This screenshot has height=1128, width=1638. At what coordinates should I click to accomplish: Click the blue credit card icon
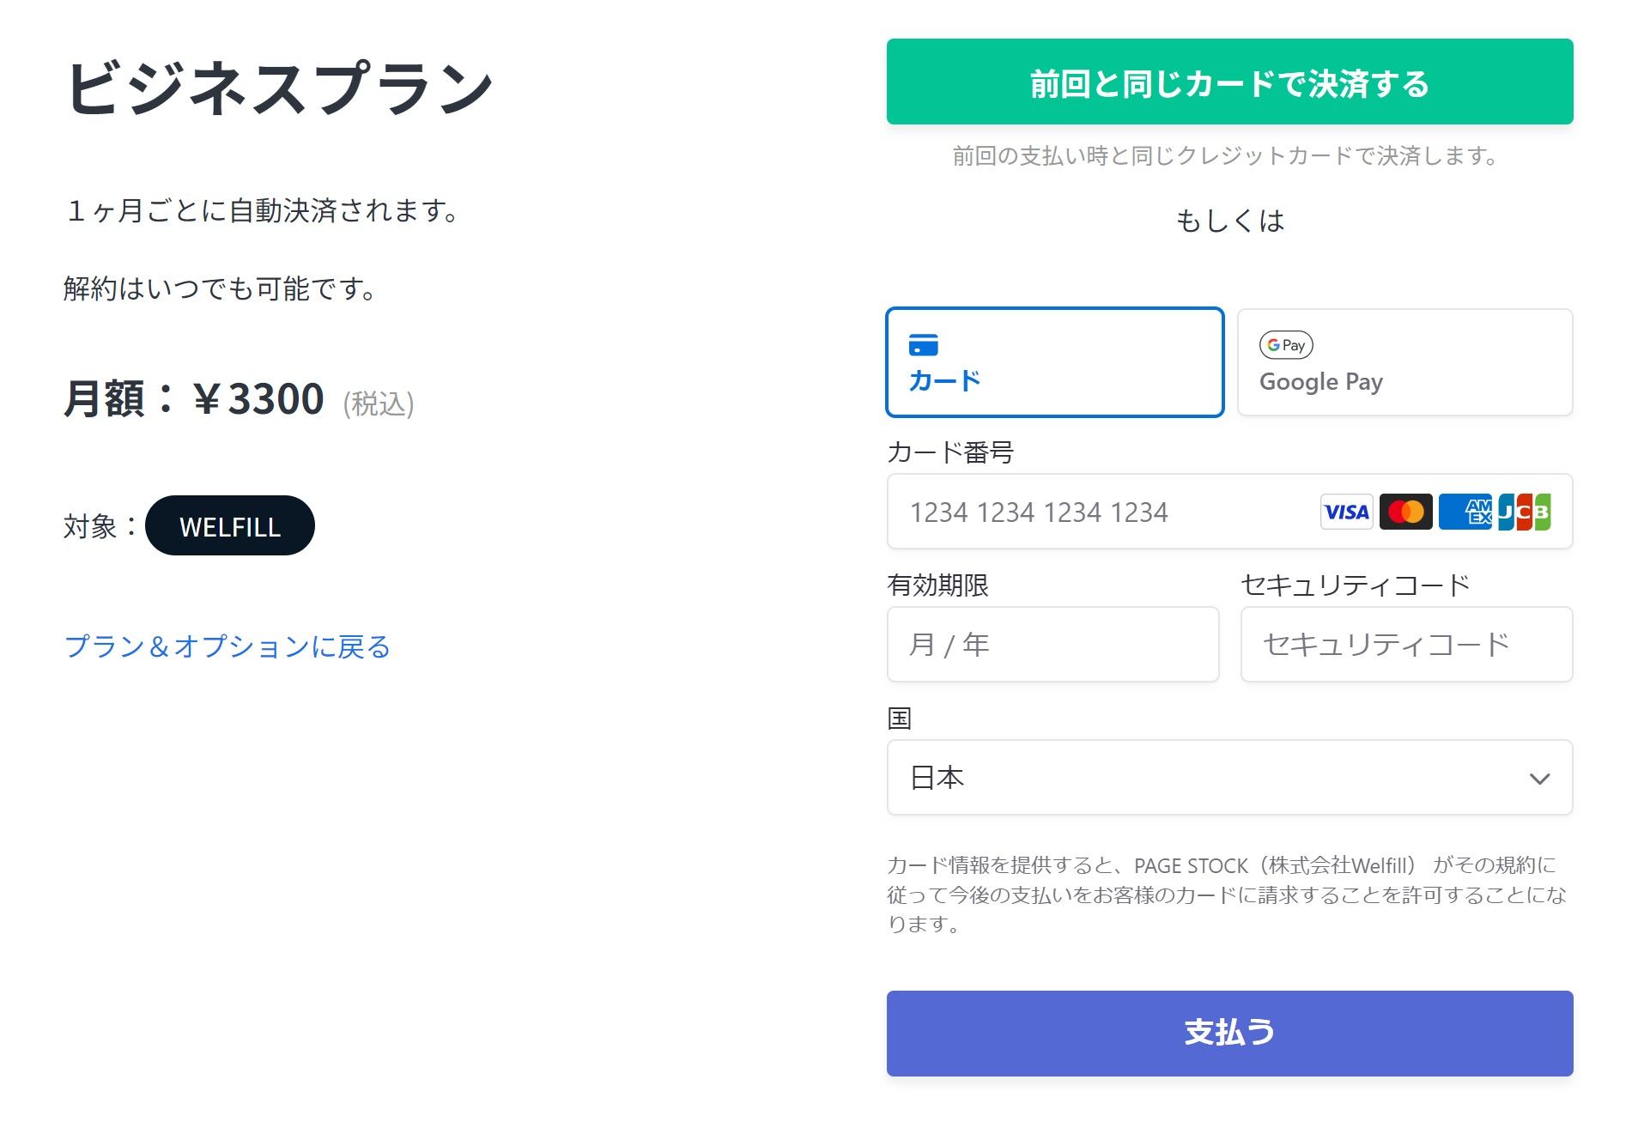[923, 344]
